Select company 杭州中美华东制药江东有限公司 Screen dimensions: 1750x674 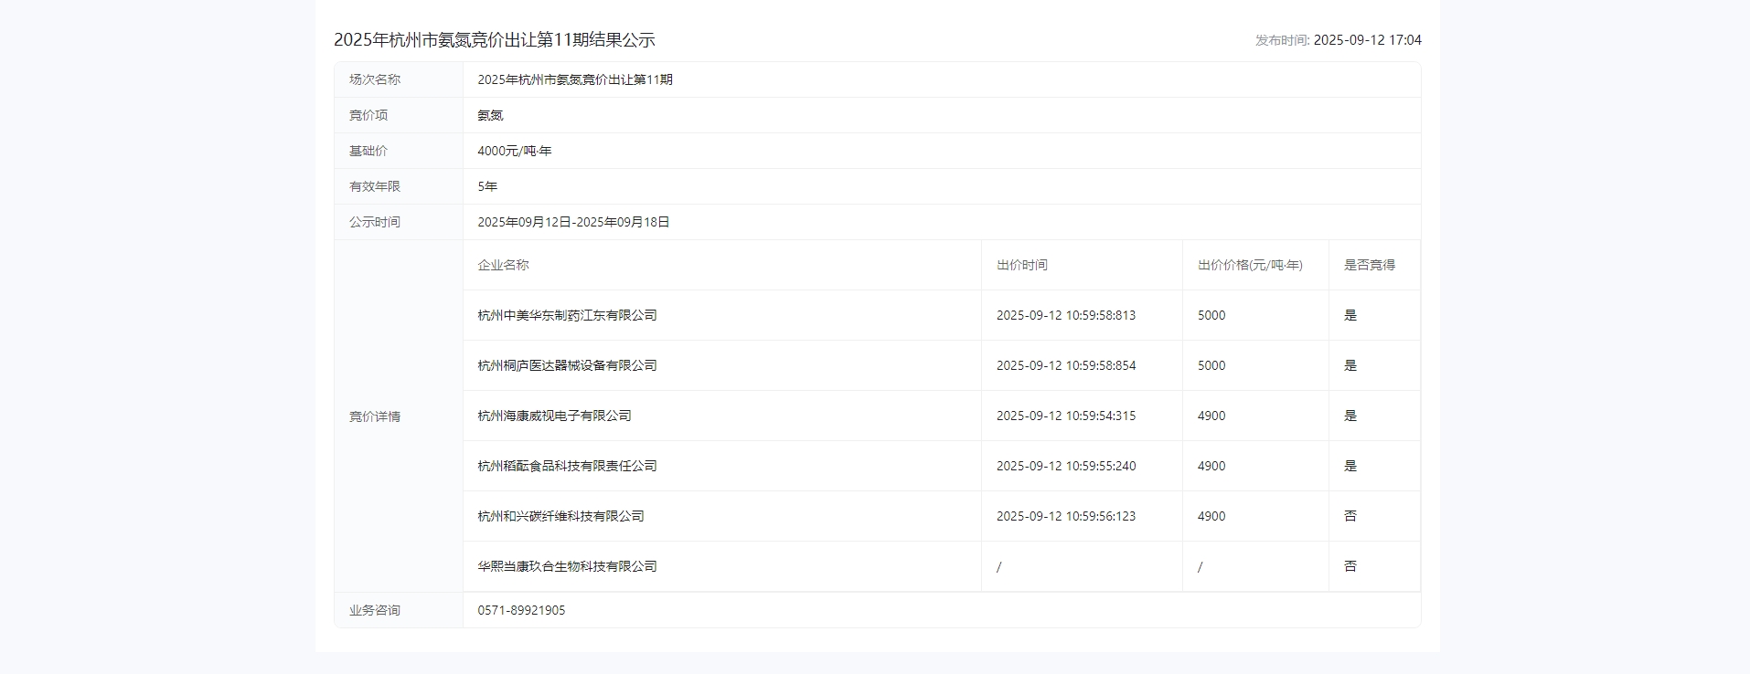(x=567, y=315)
